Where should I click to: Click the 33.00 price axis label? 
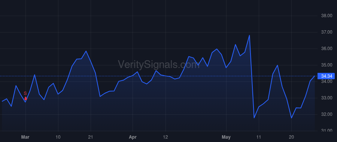pyautogui.click(x=327, y=98)
